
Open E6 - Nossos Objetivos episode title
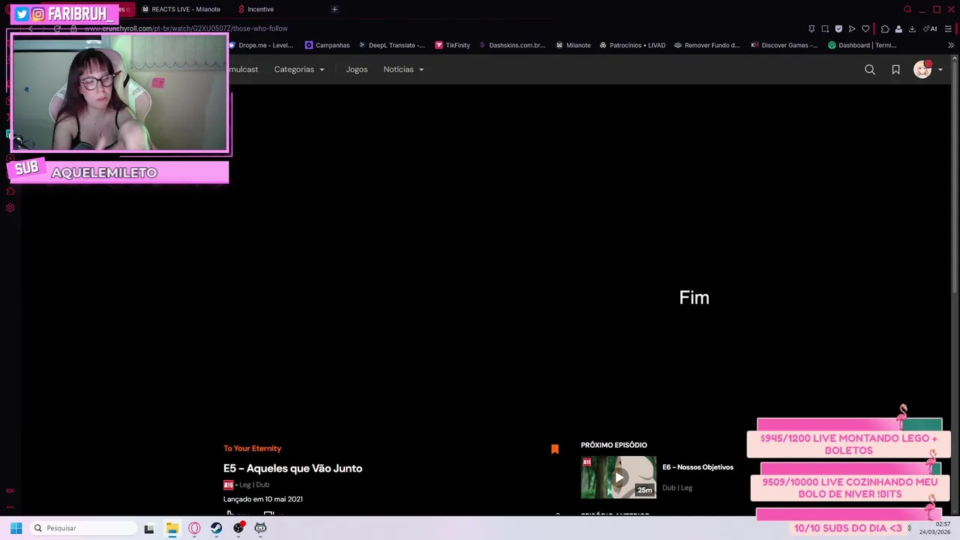pos(697,467)
